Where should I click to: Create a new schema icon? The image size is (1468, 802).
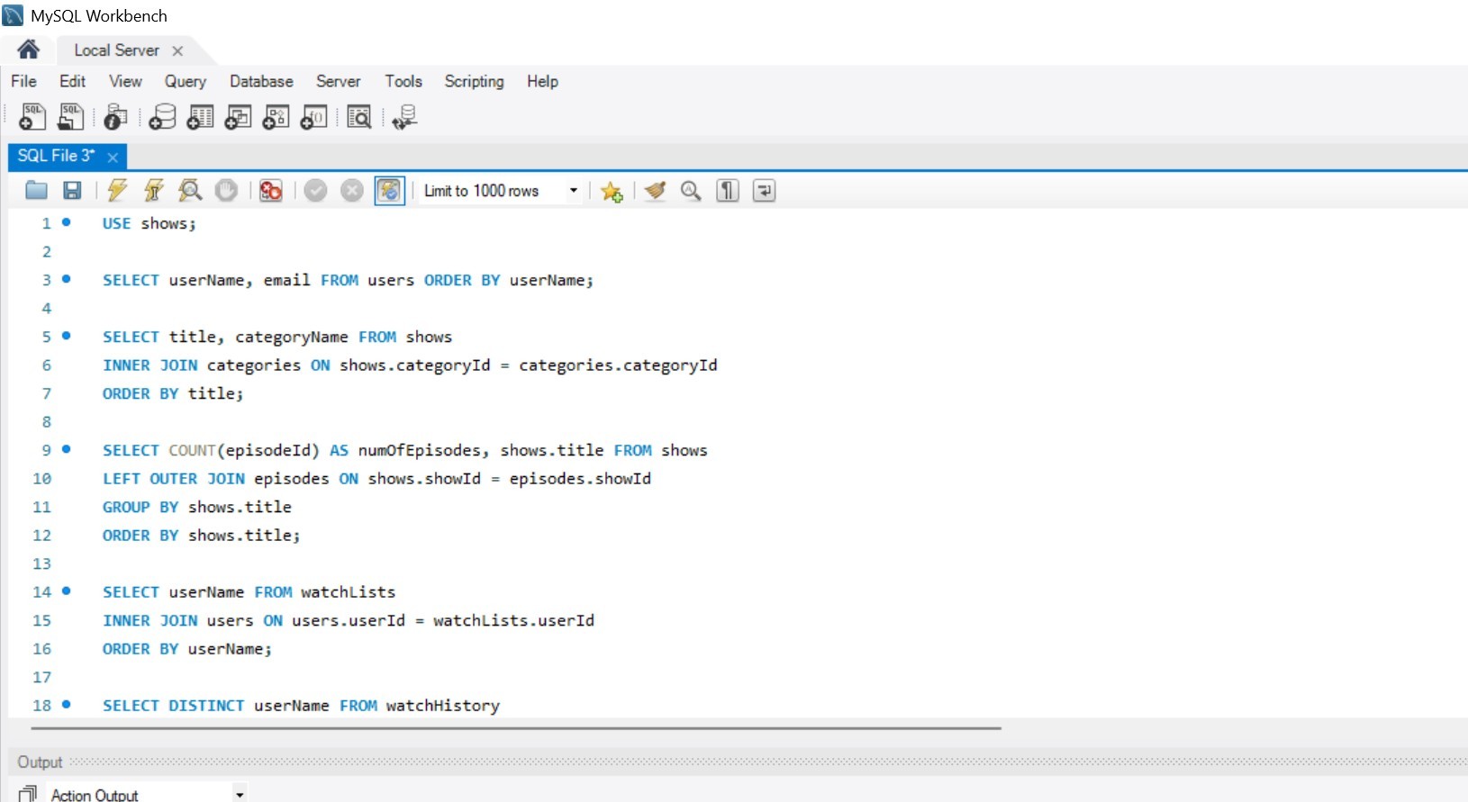[x=162, y=117]
